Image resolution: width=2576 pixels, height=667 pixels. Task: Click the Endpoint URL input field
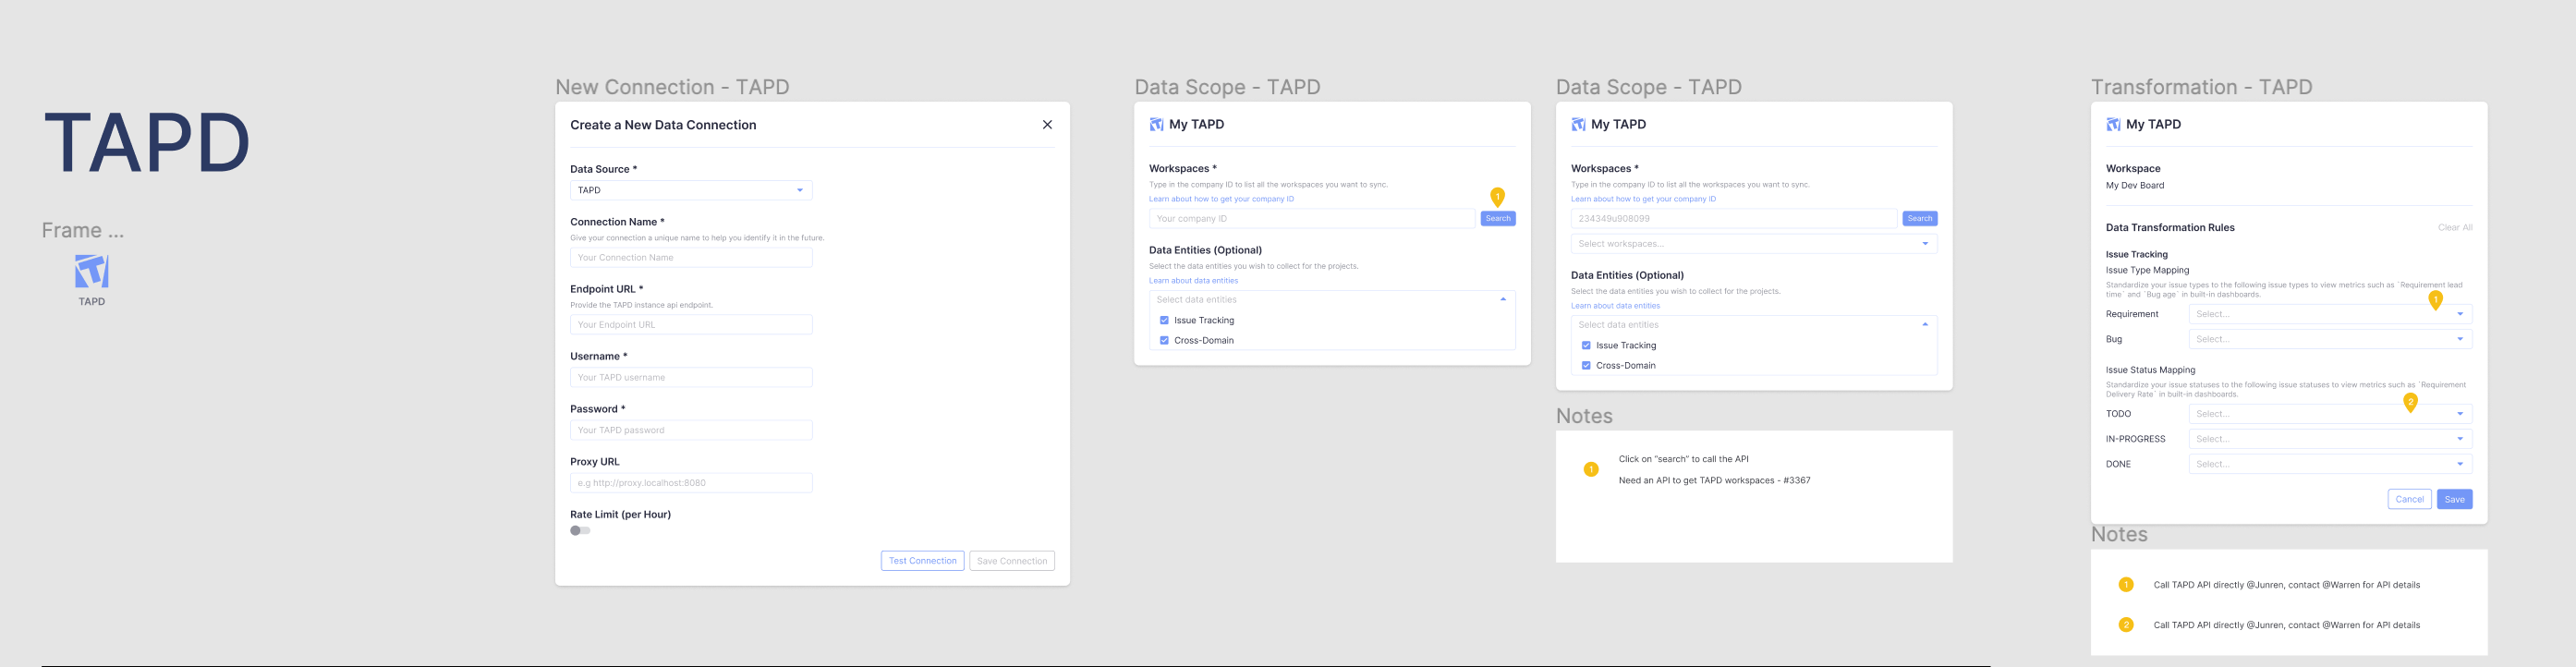point(691,325)
